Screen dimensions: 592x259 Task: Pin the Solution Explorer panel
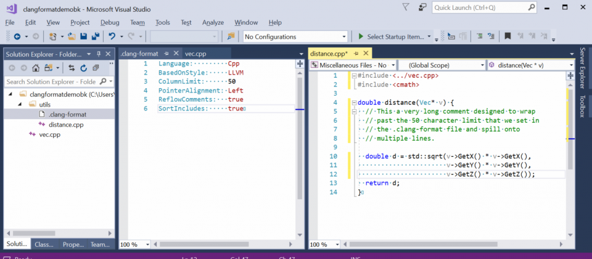(x=99, y=54)
